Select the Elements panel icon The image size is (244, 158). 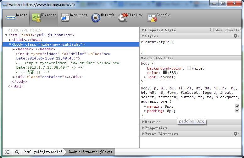coord(36,18)
